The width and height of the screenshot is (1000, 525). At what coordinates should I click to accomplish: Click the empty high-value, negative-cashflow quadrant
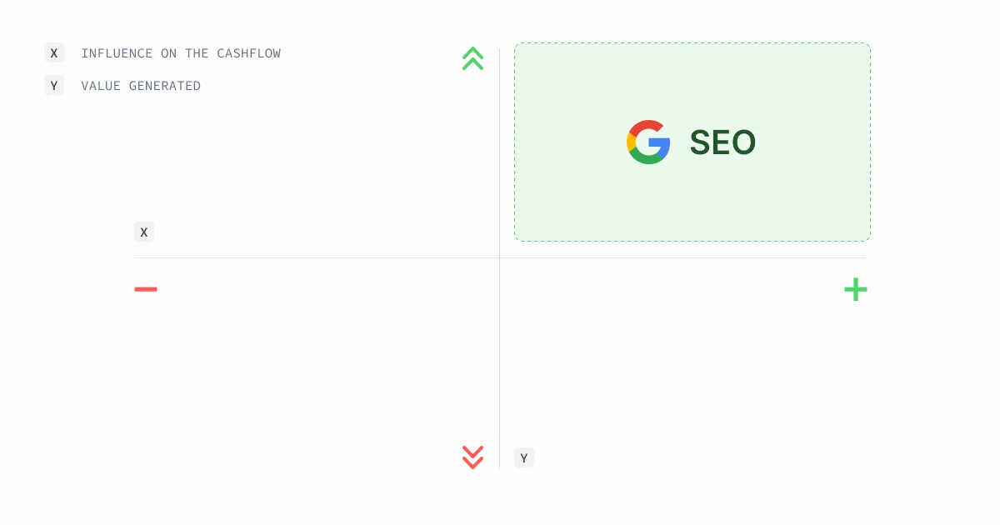point(317,158)
